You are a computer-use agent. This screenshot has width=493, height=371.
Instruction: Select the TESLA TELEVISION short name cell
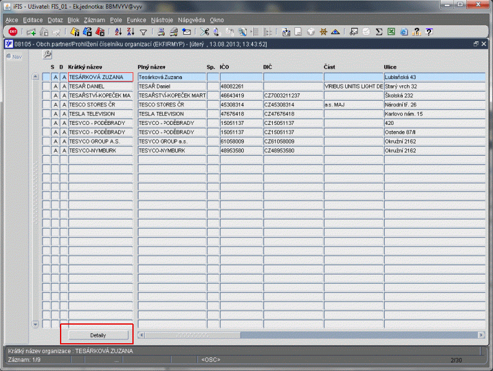point(101,114)
